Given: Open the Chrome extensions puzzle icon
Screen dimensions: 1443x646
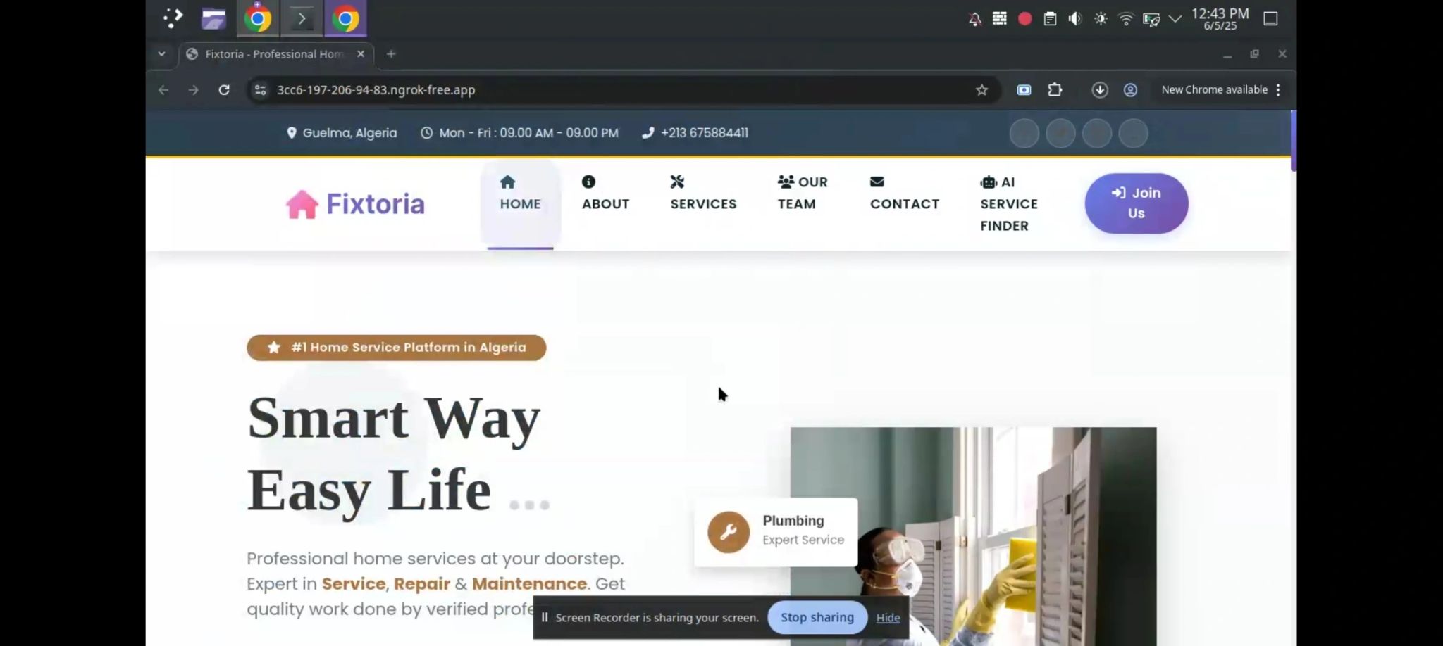Looking at the screenshot, I should point(1055,90).
